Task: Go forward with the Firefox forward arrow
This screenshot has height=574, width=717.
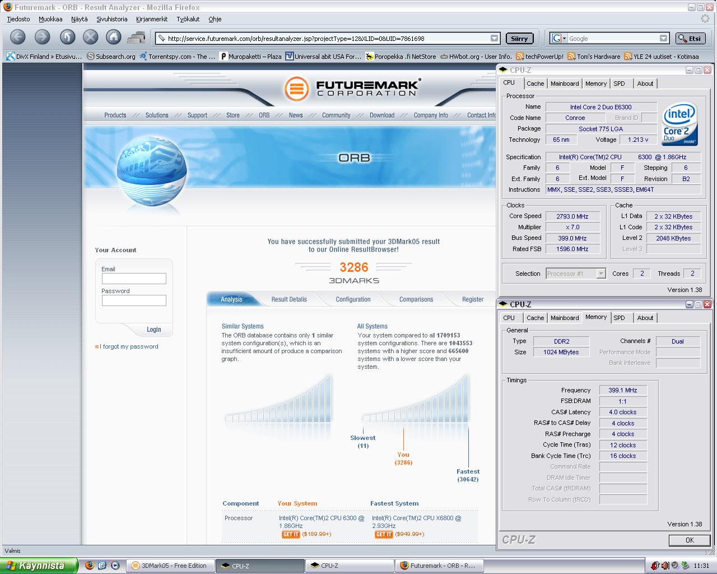Action: [x=43, y=38]
